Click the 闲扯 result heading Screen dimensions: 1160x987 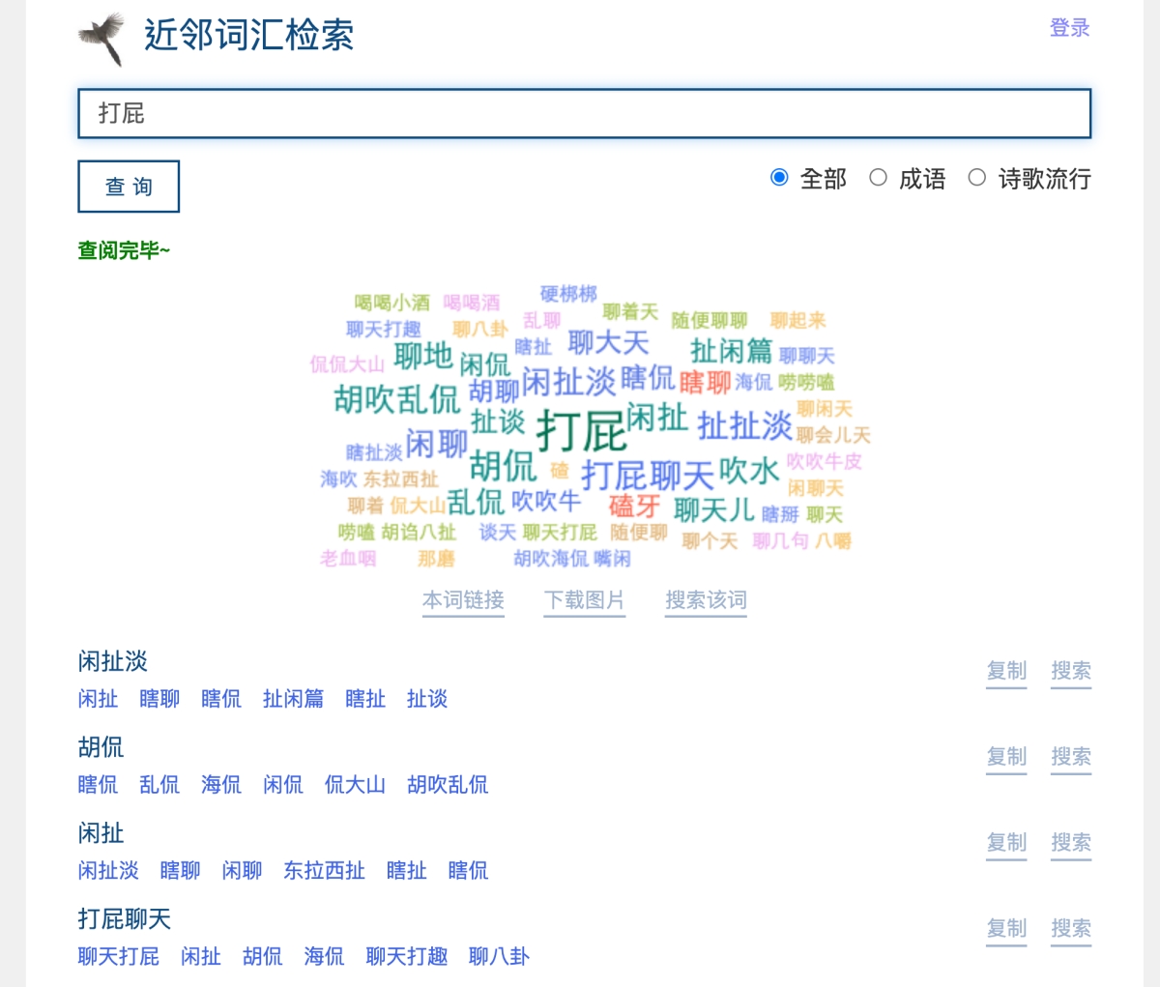coord(101,834)
